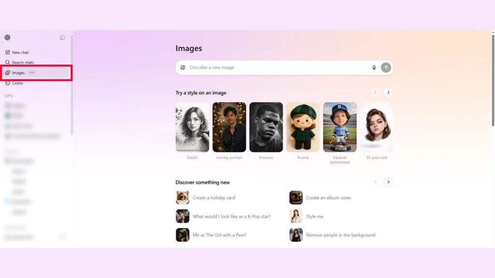Show next Discover suggestions with right chevron

tap(388, 182)
